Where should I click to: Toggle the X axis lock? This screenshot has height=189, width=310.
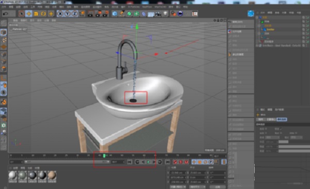pyautogui.click(x=60, y=13)
